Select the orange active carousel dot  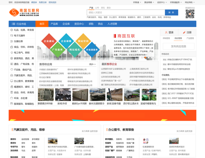click(x=145, y=58)
